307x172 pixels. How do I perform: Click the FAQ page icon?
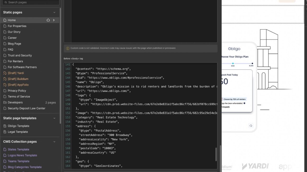click(5, 50)
